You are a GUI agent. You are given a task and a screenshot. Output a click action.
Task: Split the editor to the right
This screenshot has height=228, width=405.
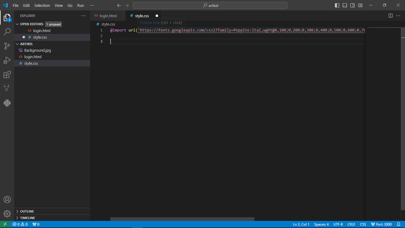[390, 16]
